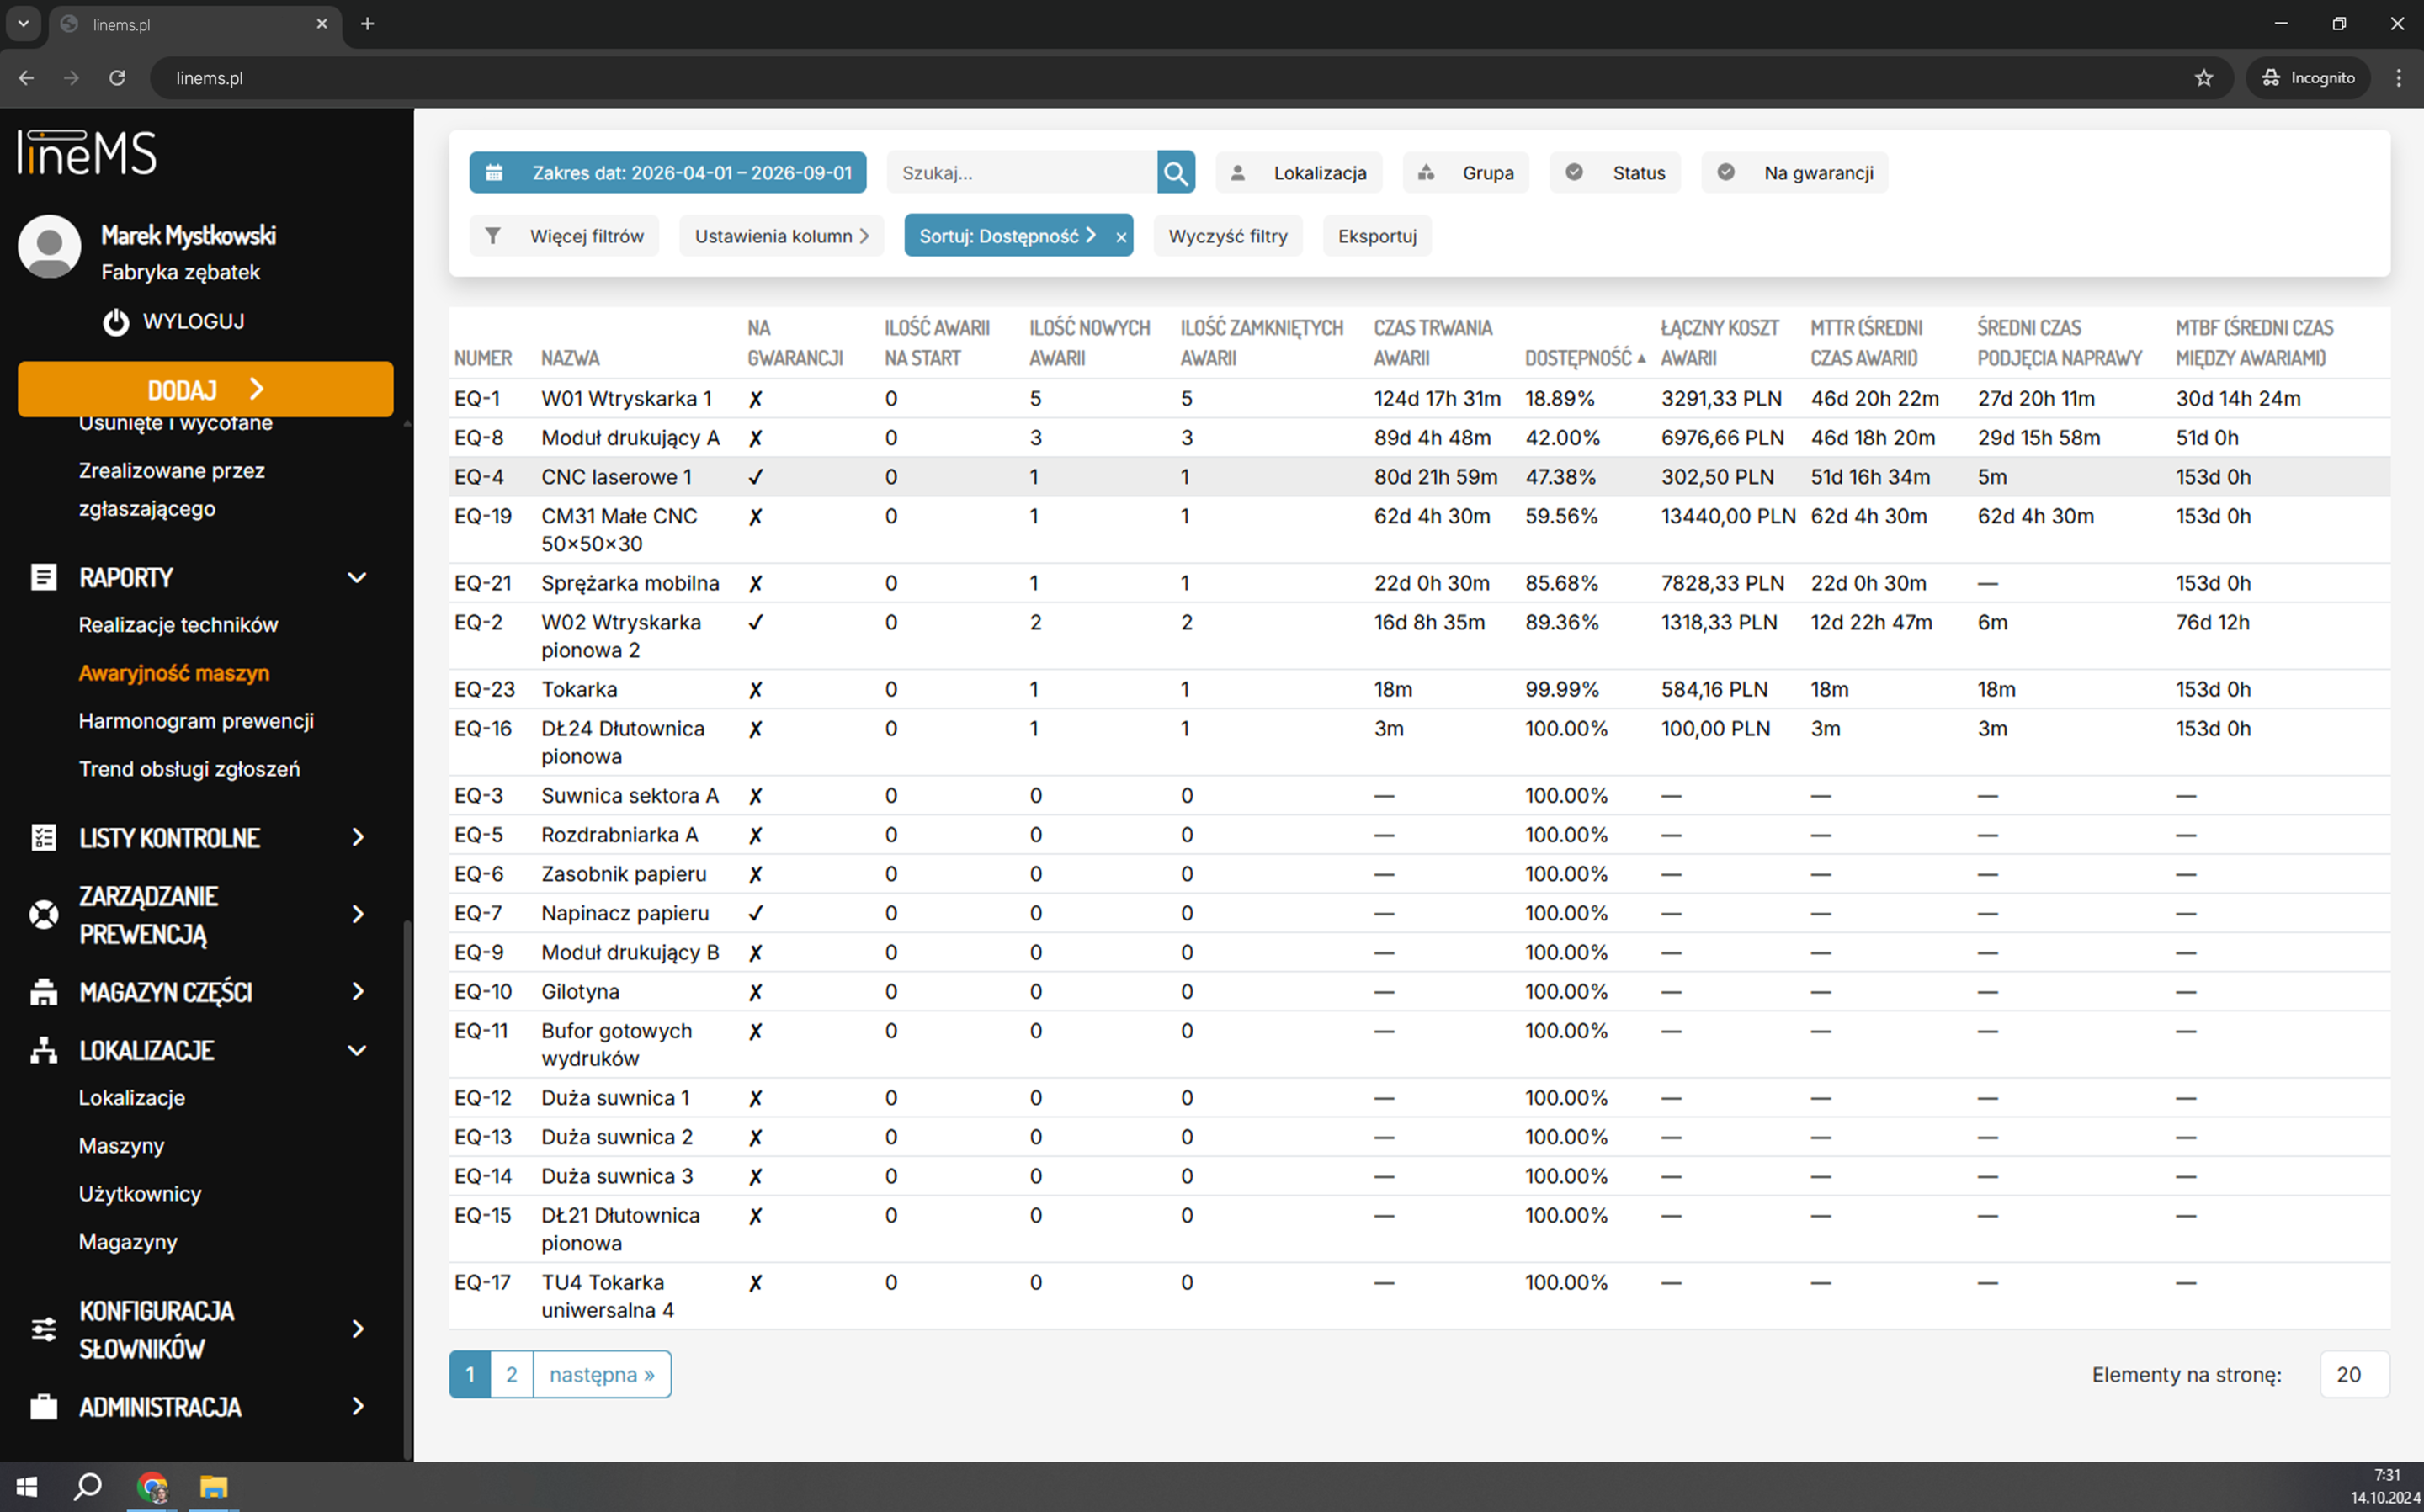Click the RAPORTY document icon

[43, 577]
